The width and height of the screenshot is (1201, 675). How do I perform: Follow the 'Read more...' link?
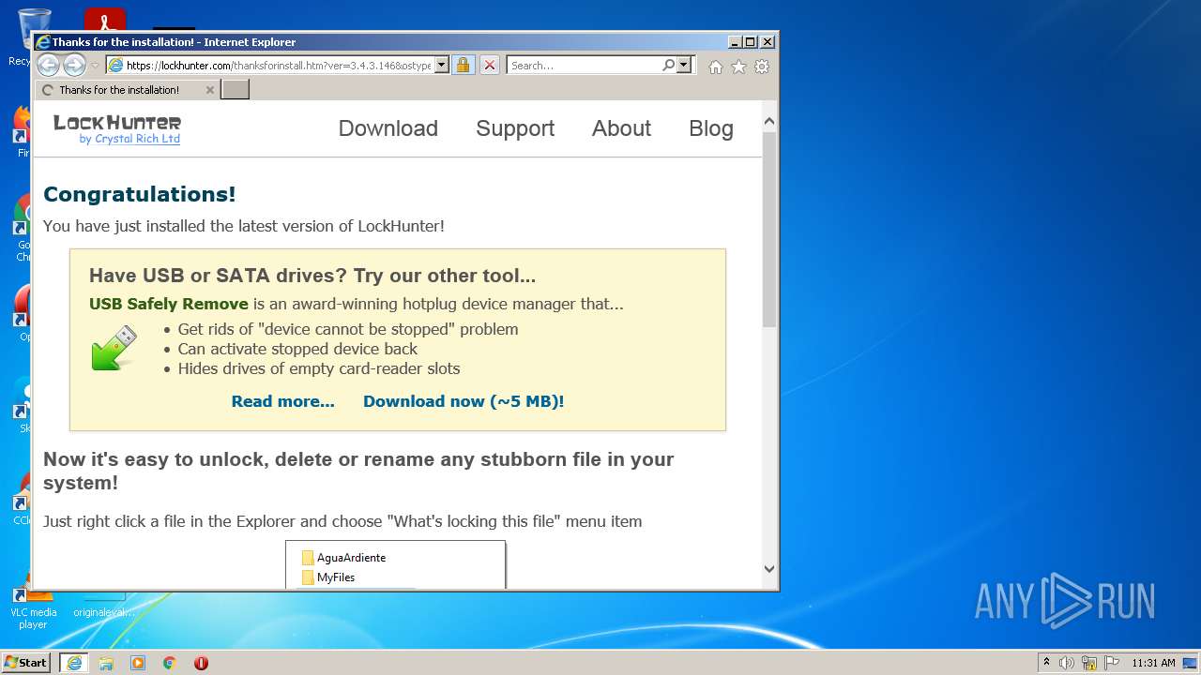tap(282, 401)
